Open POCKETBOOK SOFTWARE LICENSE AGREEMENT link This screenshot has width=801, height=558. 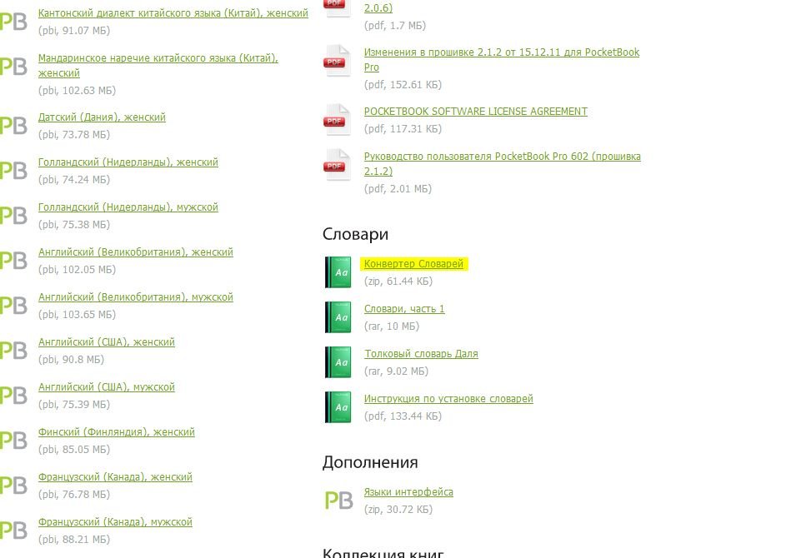coord(476,112)
